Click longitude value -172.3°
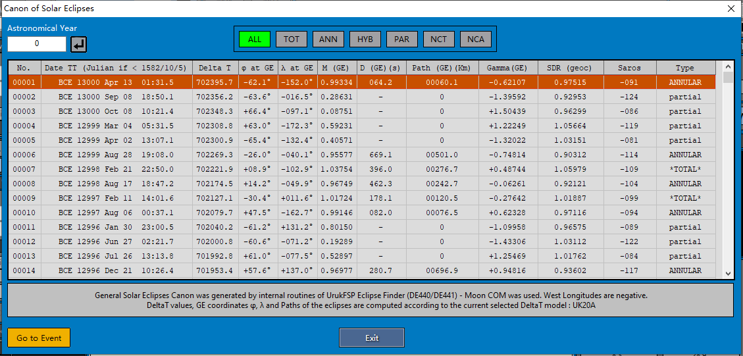This screenshot has height=356, width=743. click(x=297, y=126)
